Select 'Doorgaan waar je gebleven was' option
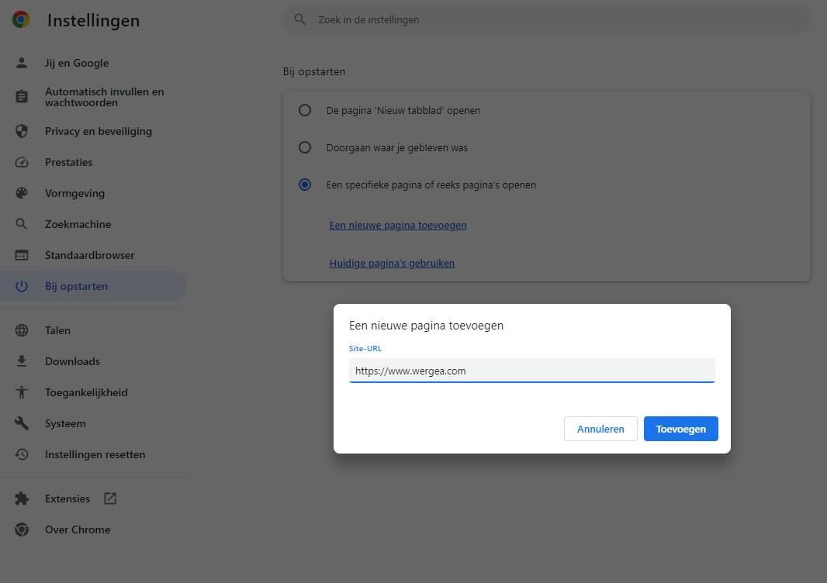The height and width of the screenshot is (583, 827). (x=305, y=148)
